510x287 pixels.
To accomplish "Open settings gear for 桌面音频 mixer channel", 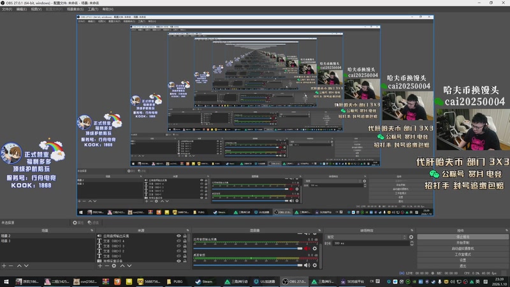I will (x=314, y=265).
